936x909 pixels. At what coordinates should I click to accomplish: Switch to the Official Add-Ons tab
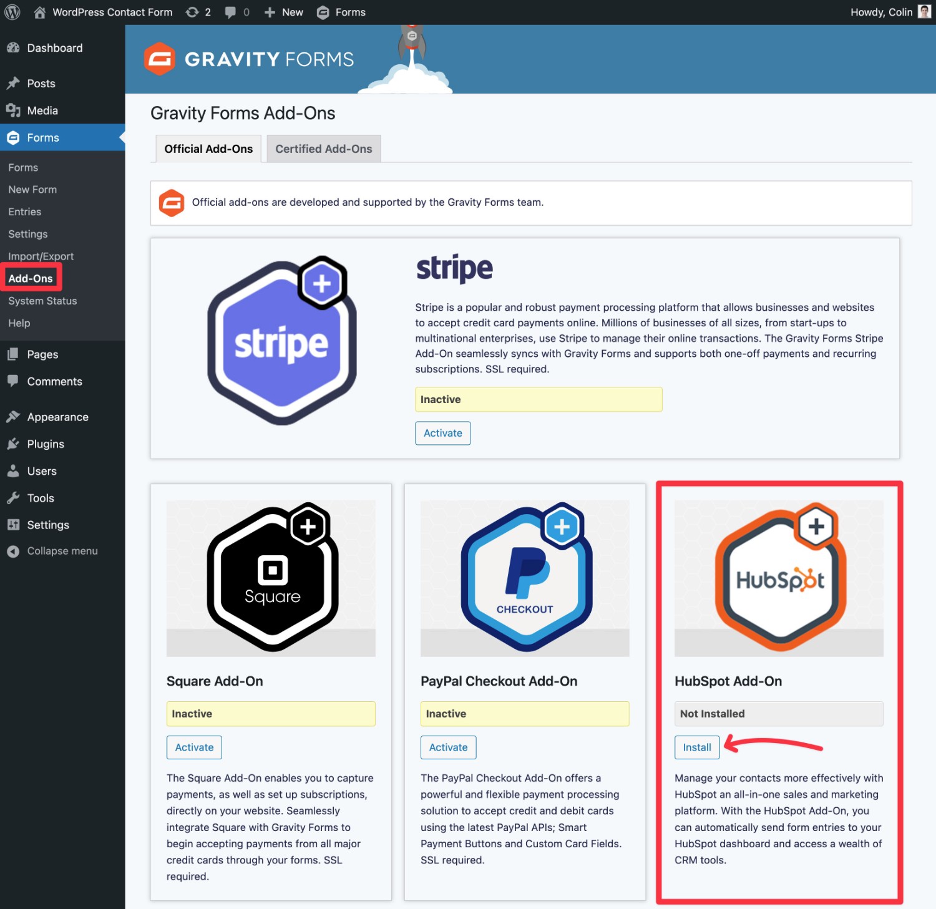pos(208,149)
